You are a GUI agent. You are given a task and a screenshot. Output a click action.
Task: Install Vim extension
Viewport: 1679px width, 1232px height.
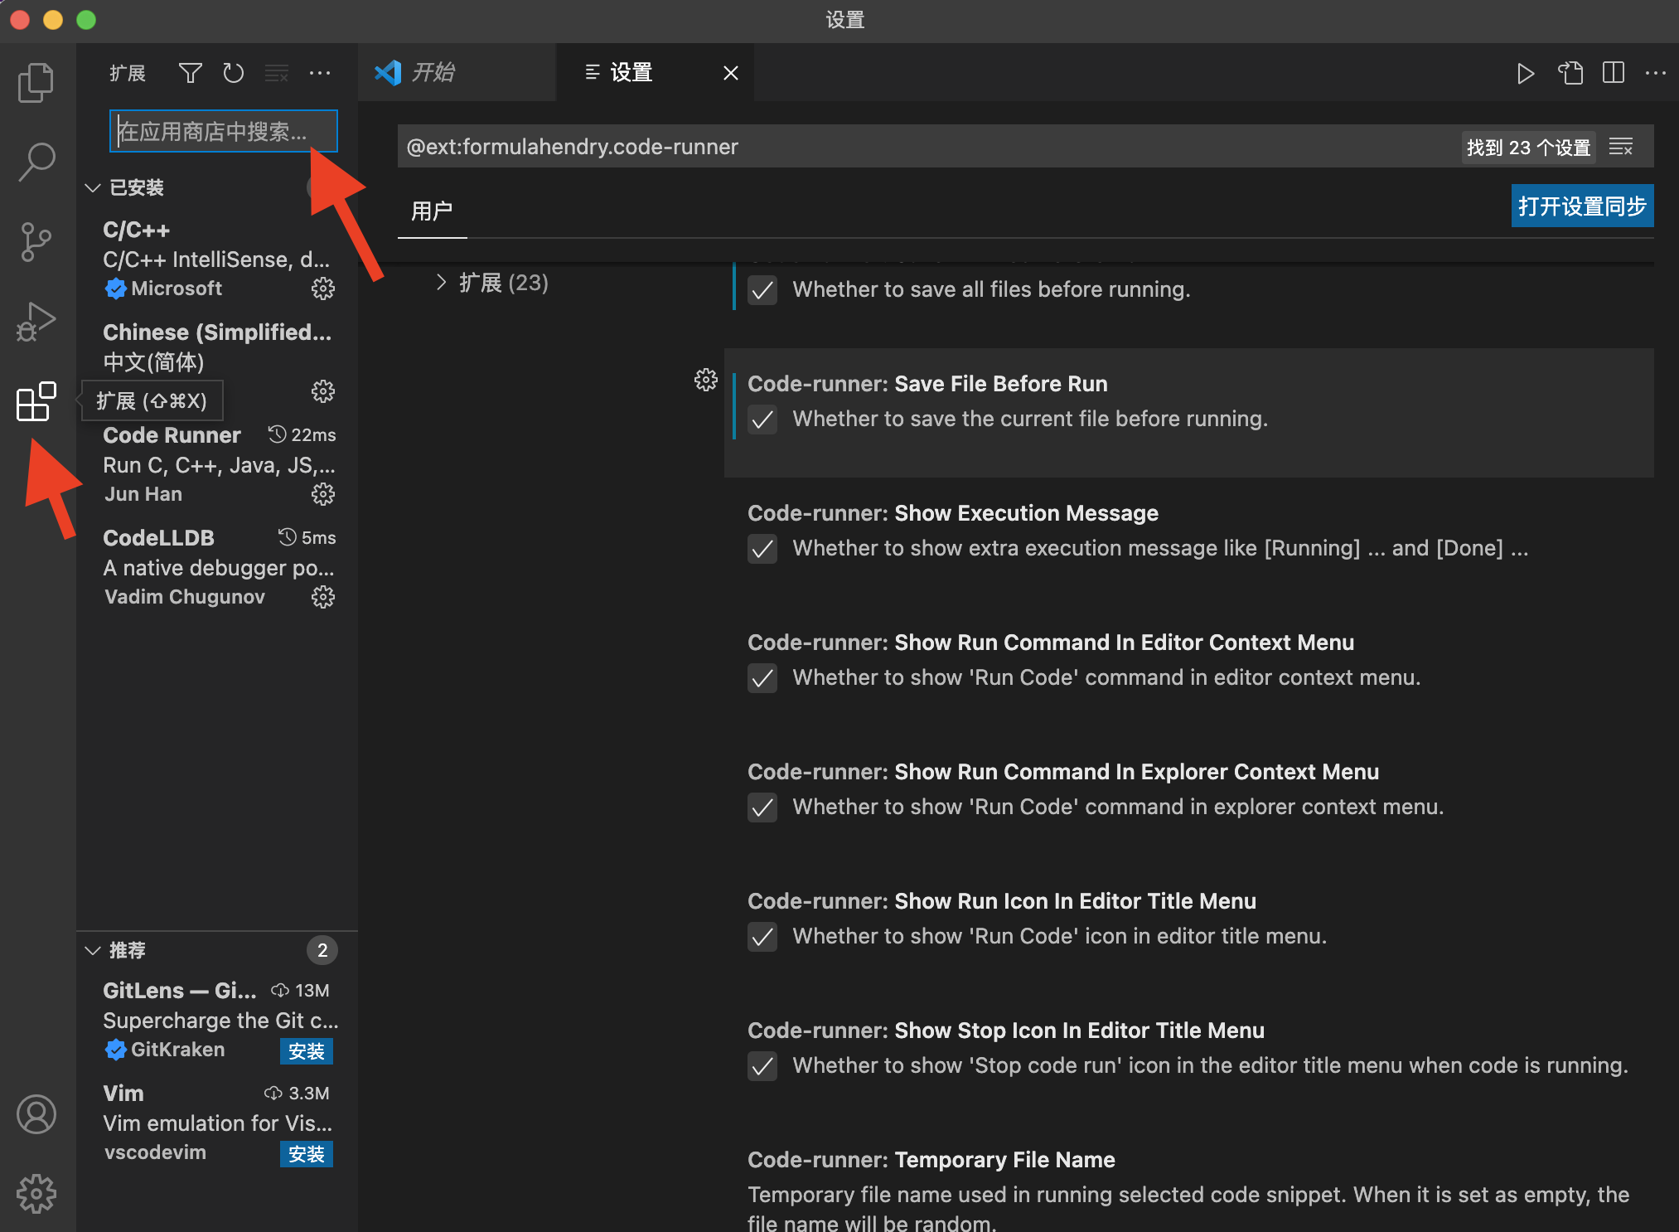[x=307, y=1154]
